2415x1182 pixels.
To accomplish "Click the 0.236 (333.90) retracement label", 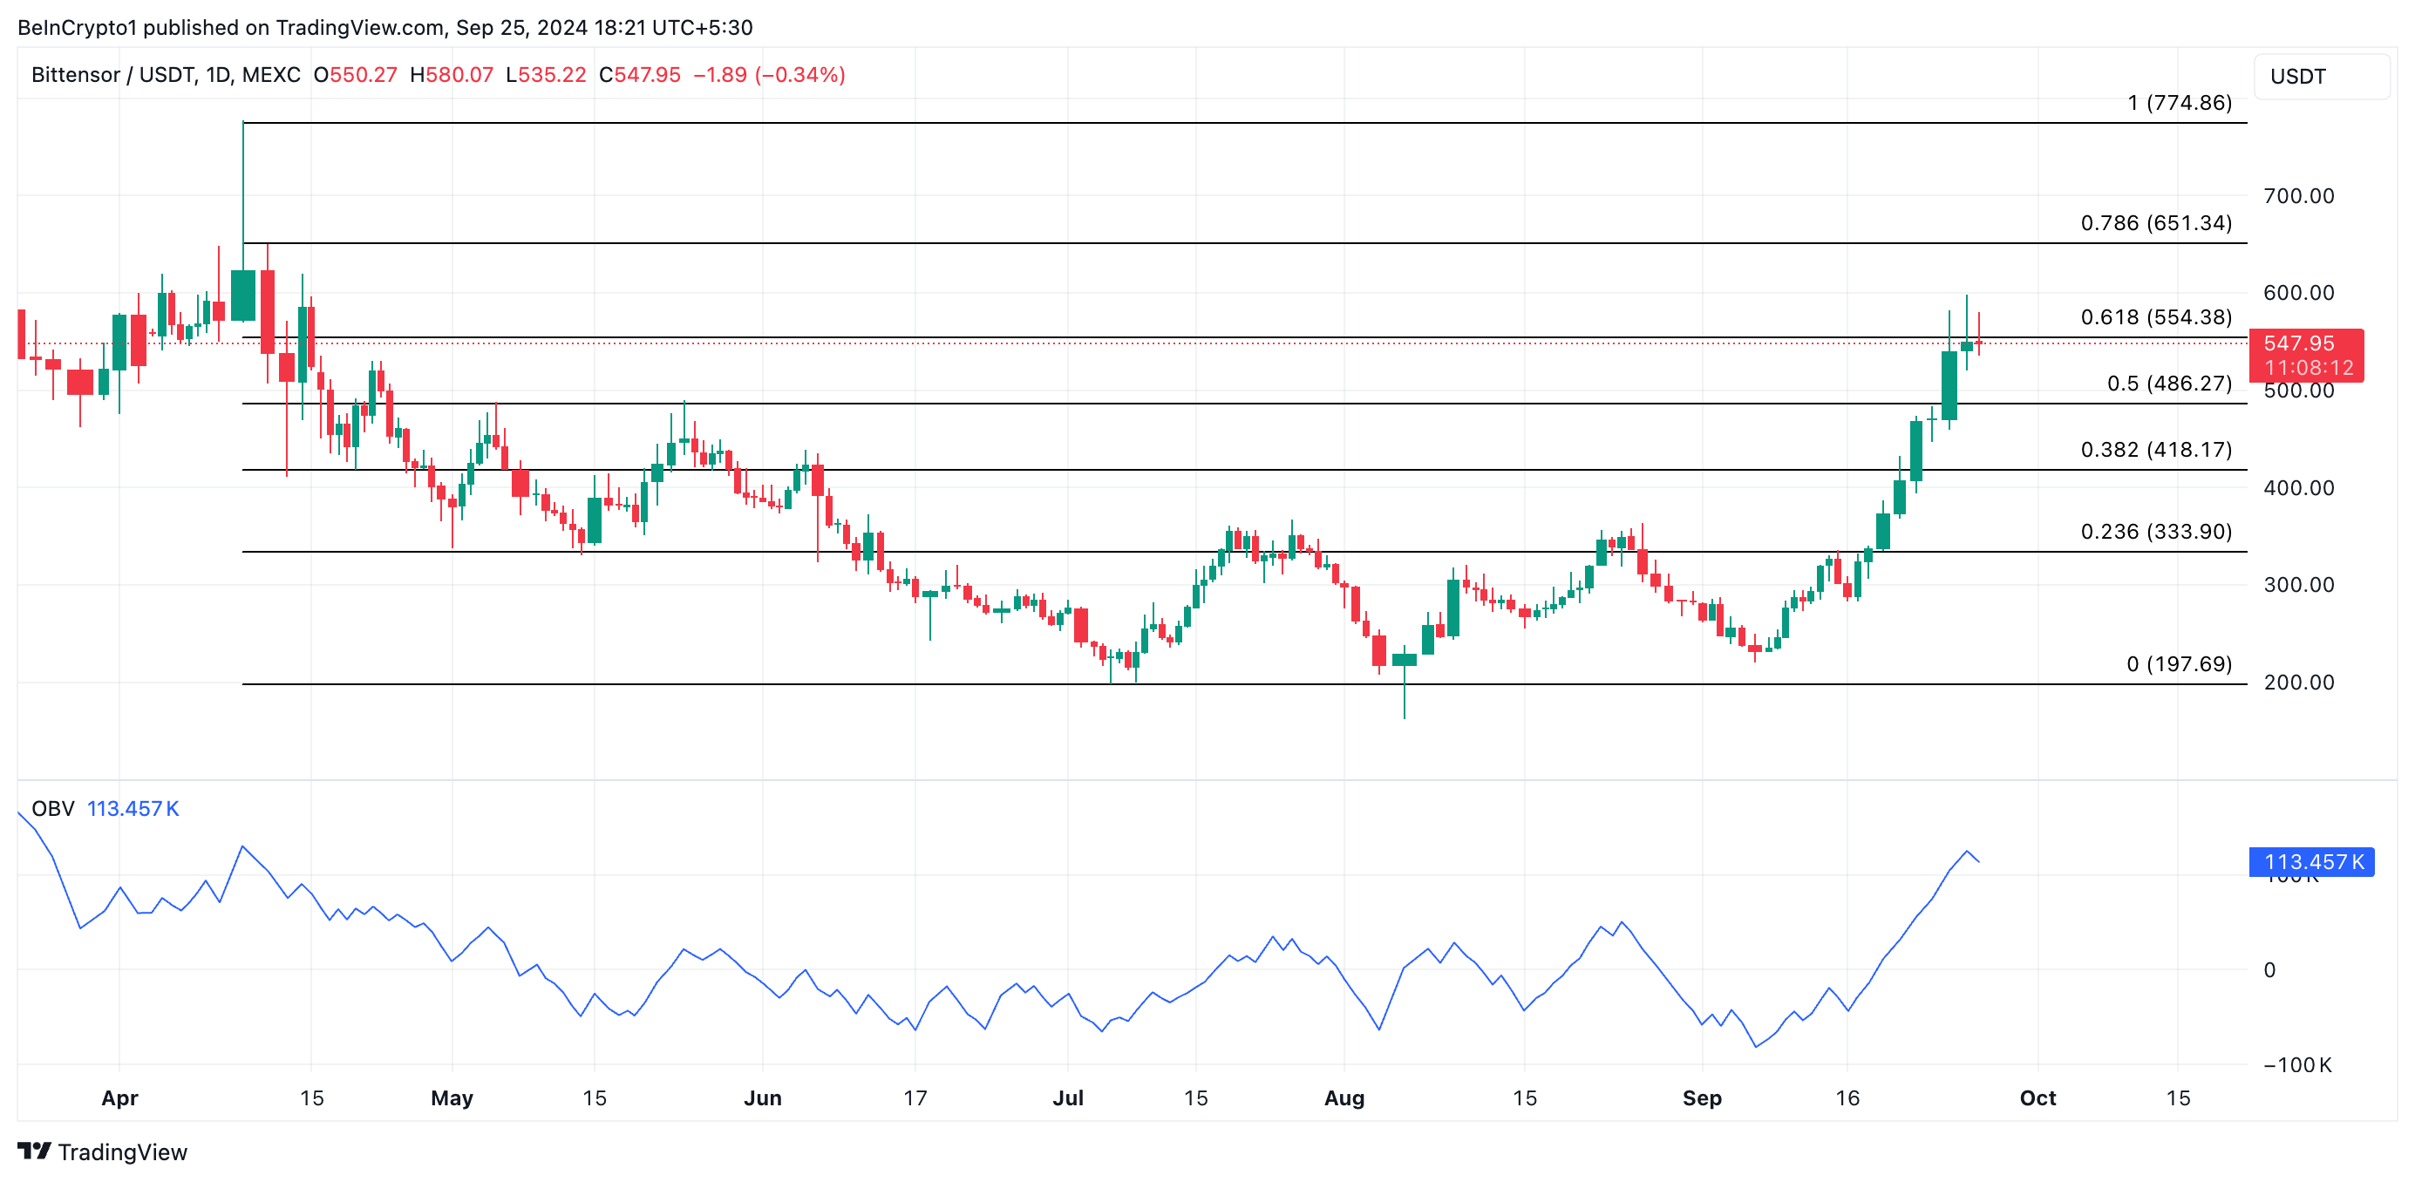I will (2155, 532).
